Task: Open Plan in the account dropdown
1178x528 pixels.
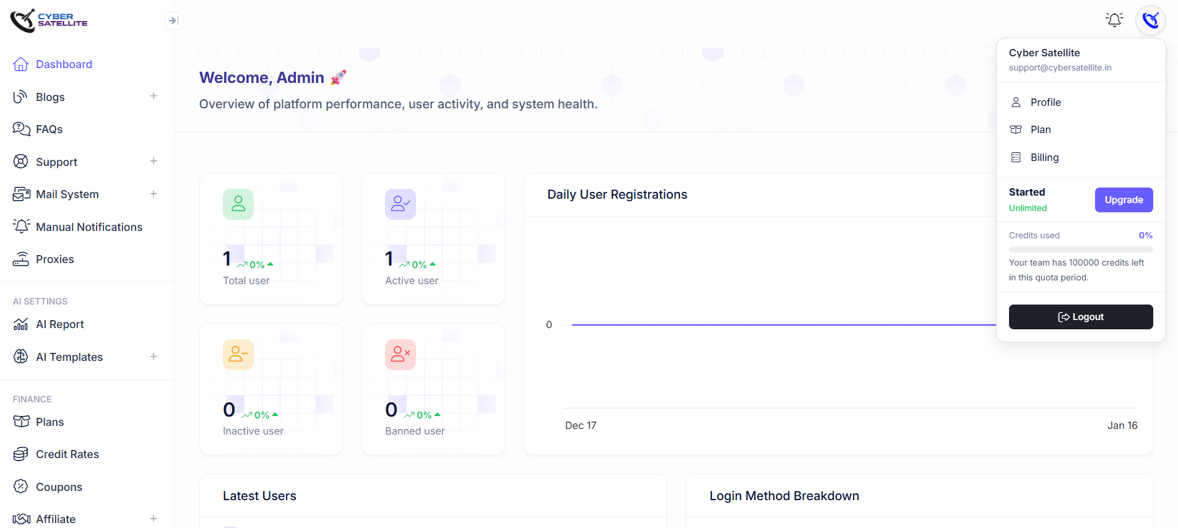Action: [1040, 129]
